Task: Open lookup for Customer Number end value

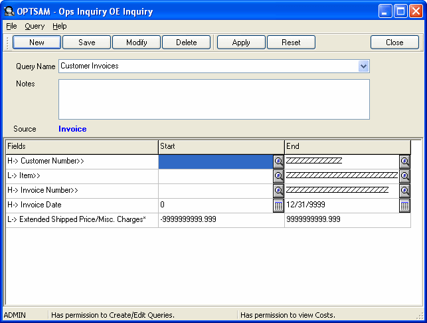Action: [x=404, y=161]
